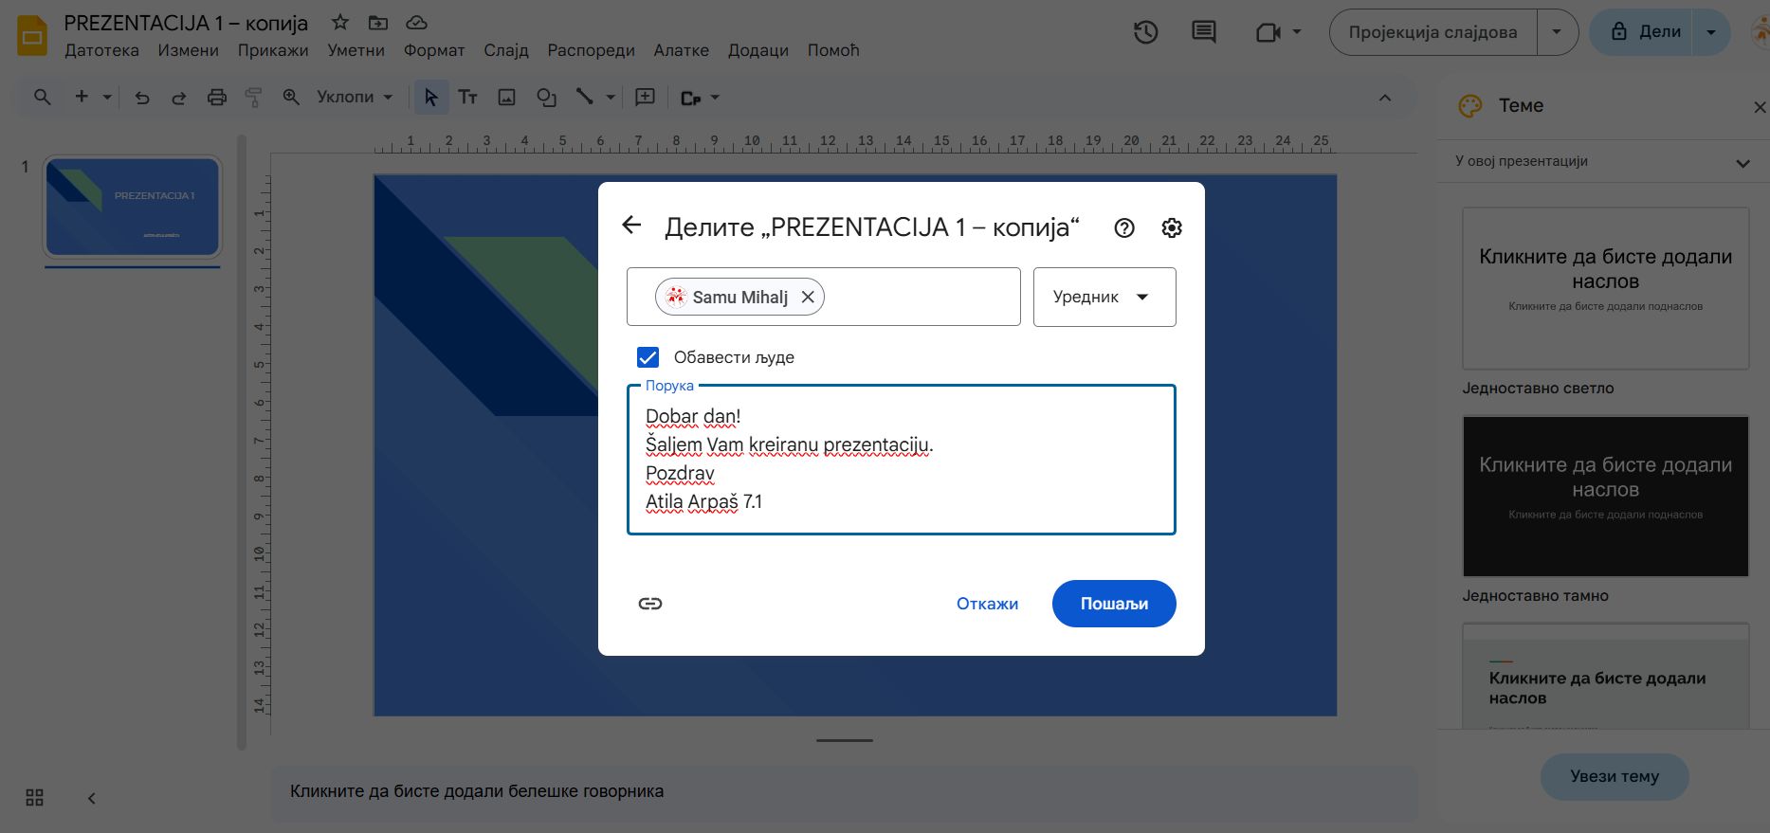Expand У овој презентацији themes section
The width and height of the screenshot is (1770, 833).
point(1742,163)
